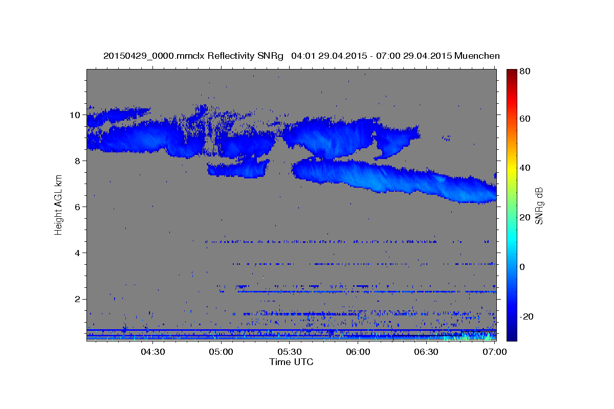The height and width of the screenshot is (409, 614).
Task: Click the plot title text beginning 20150429_0000.mmclx
Action: click(301, 56)
